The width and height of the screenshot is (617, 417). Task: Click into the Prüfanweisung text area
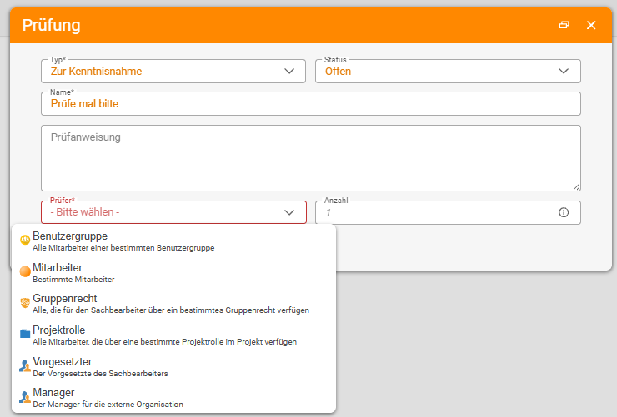[311, 158]
